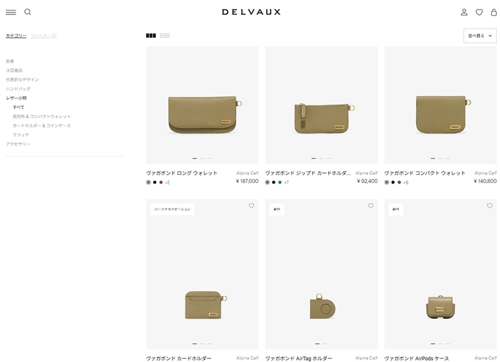
Task: Favorite the ヴァガボンド AirPods ケース heart
Action: tap(489, 206)
